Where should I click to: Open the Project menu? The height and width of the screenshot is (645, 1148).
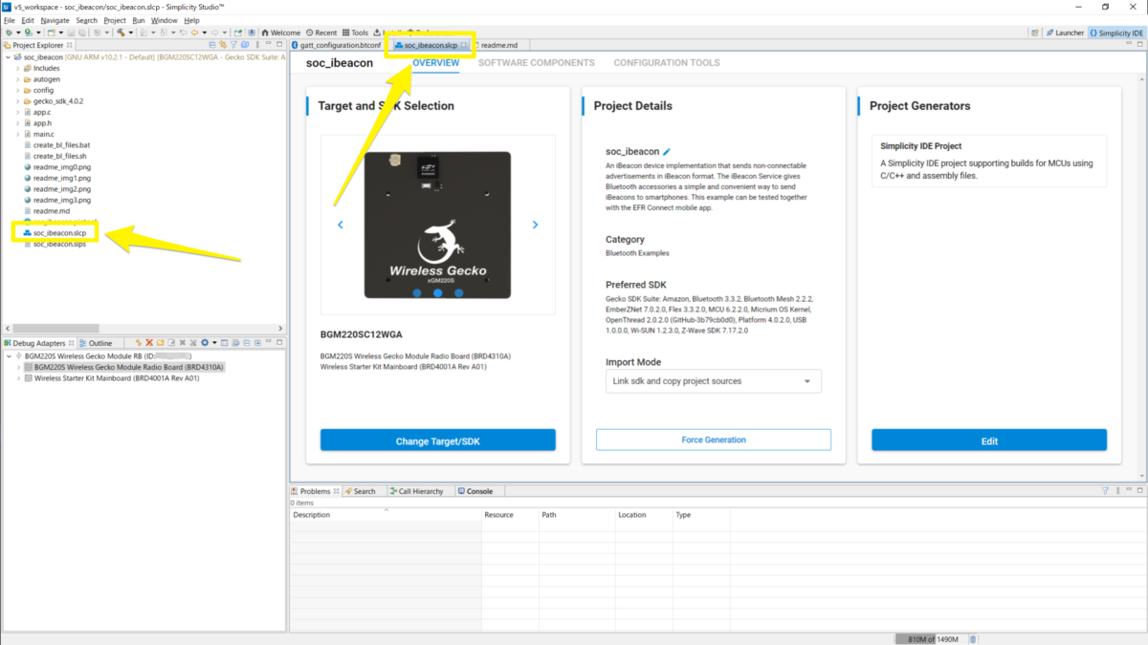[x=114, y=20]
